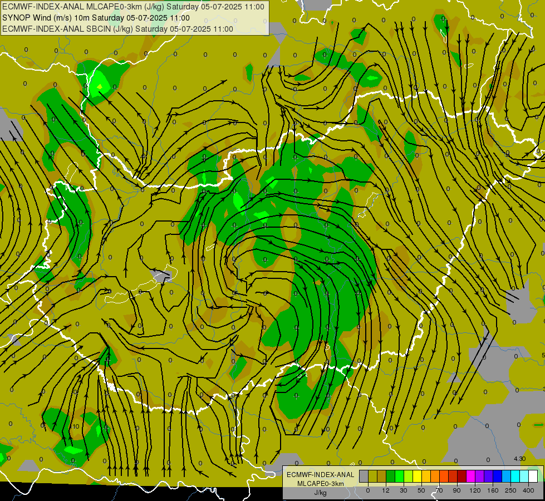Image resolution: width=545 pixels, height=501 pixels.
Task: Select the olive swatch right of gray in legend
Action: tap(373, 476)
